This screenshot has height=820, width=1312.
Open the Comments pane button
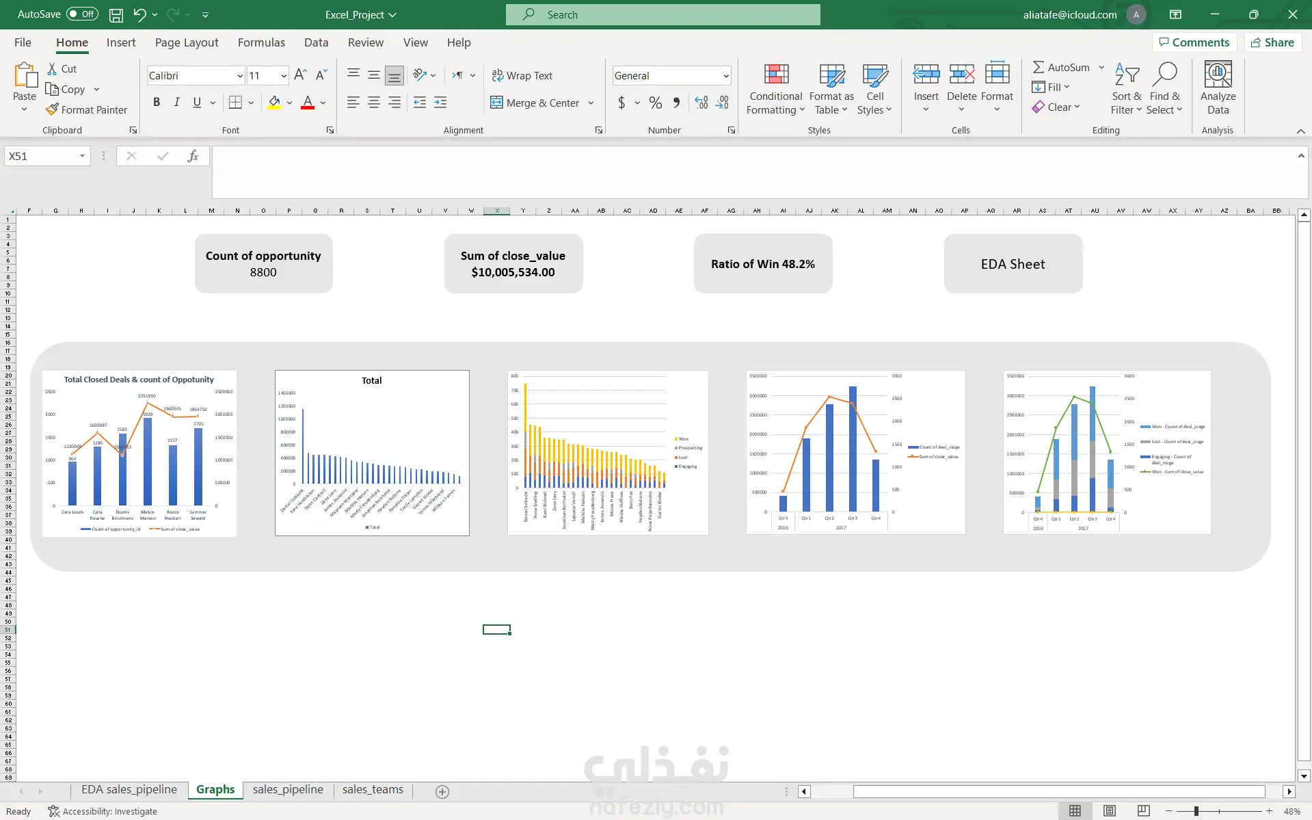(1194, 42)
